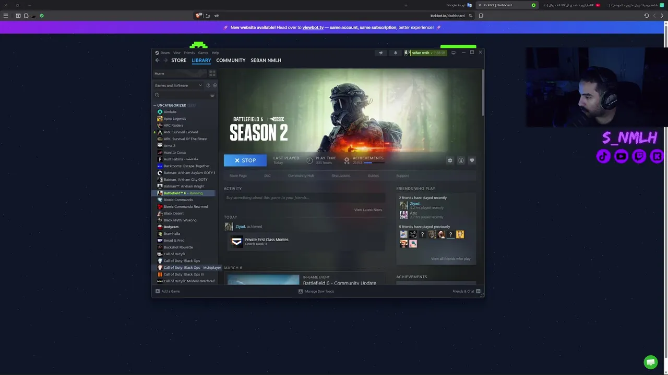Sort library by recent activity clock icon

(208, 85)
